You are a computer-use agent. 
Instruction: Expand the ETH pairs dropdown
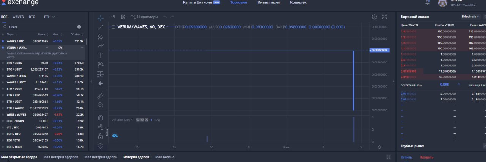pos(49,17)
